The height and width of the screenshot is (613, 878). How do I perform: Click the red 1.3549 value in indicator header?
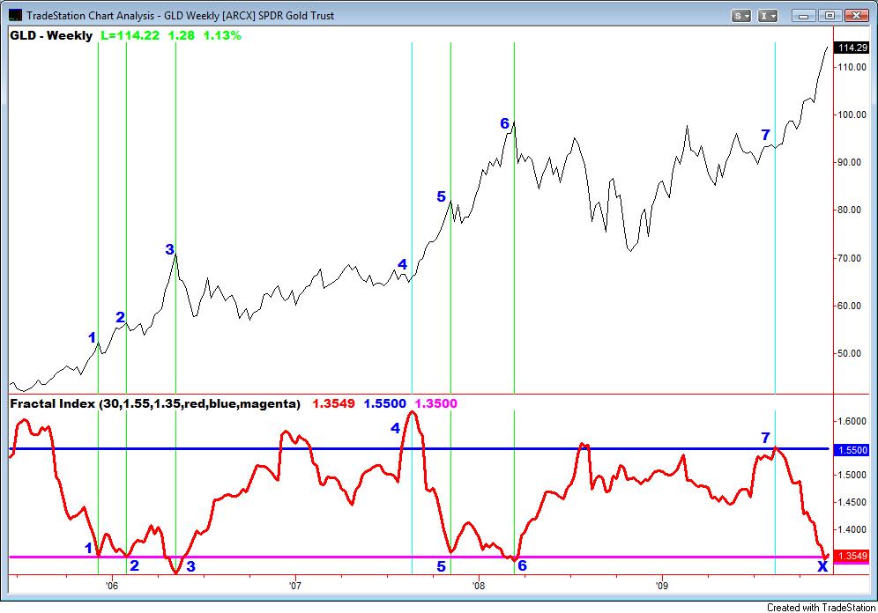pos(333,403)
